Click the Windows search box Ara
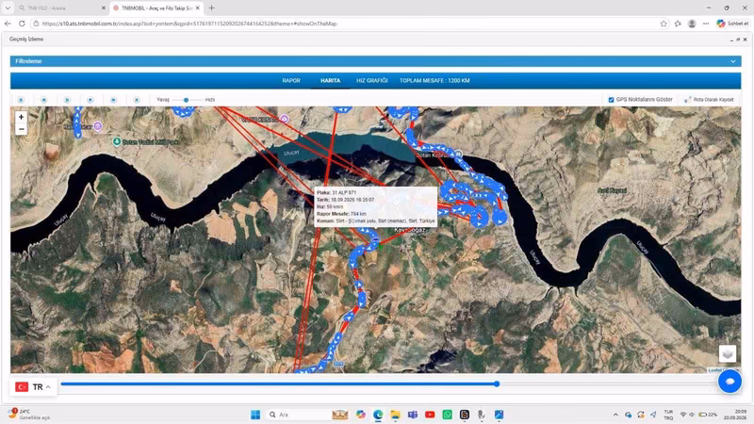 click(296, 415)
